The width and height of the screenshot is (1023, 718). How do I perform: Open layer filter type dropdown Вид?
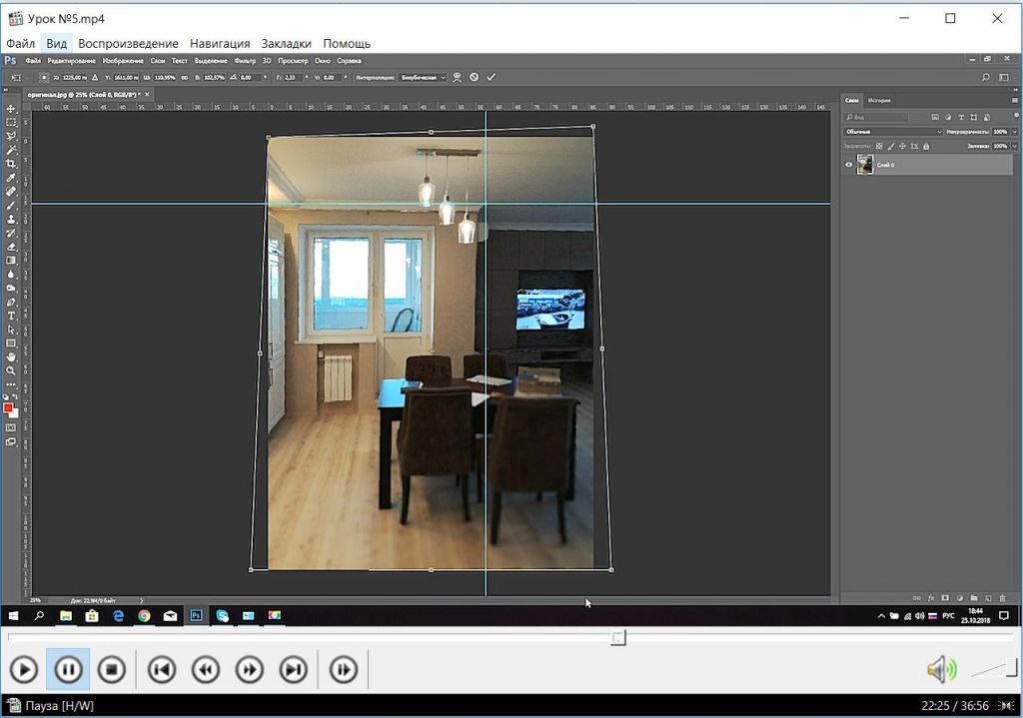coord(876,118)
